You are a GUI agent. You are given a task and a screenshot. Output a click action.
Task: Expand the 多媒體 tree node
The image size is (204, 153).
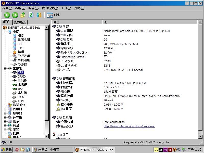point(5,117)
